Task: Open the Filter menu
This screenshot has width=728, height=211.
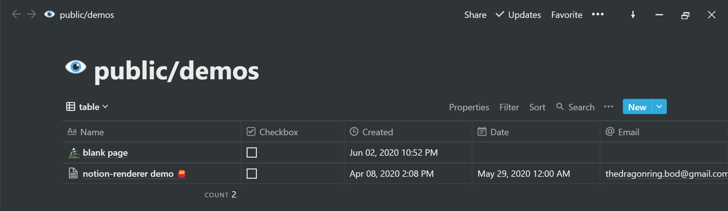Action: pyautogui.click(x=509, y=107)
